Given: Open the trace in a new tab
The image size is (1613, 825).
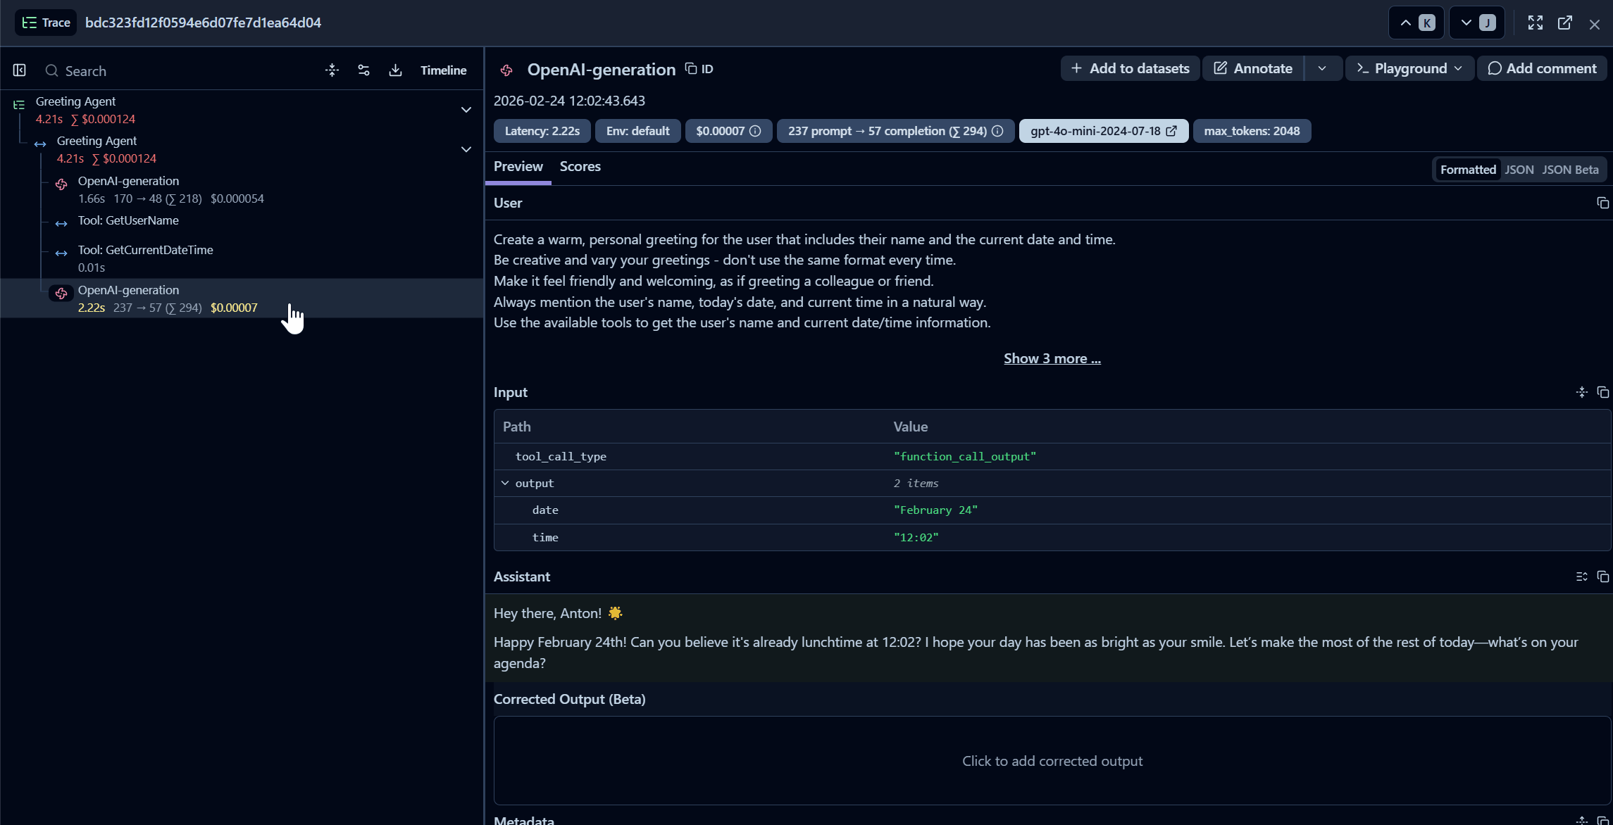Looking at the screenshot, I should tap(1564, 23).
